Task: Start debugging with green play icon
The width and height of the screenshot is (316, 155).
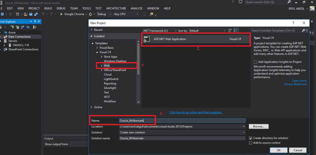Action: coord(62,14)
